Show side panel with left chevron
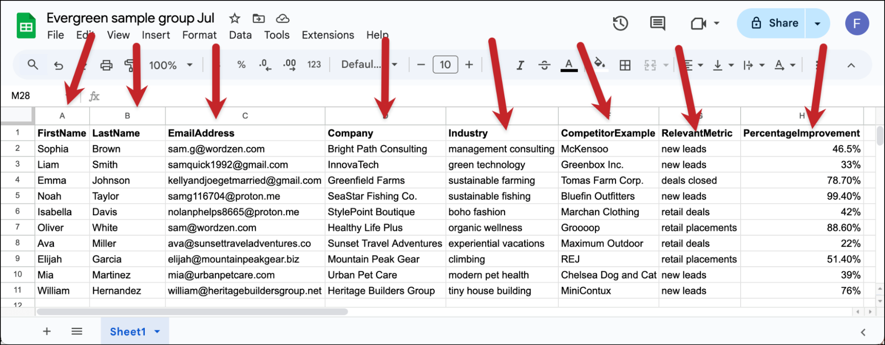Image resolution: width=885 pixels, height=345 pixels. [x=862, y=332]
